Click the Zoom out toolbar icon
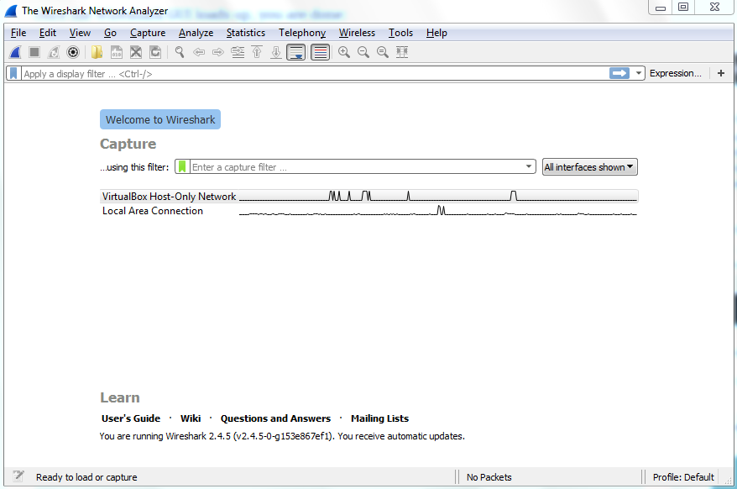This screenshot has width=737, height=489. [x=363, y=52]
